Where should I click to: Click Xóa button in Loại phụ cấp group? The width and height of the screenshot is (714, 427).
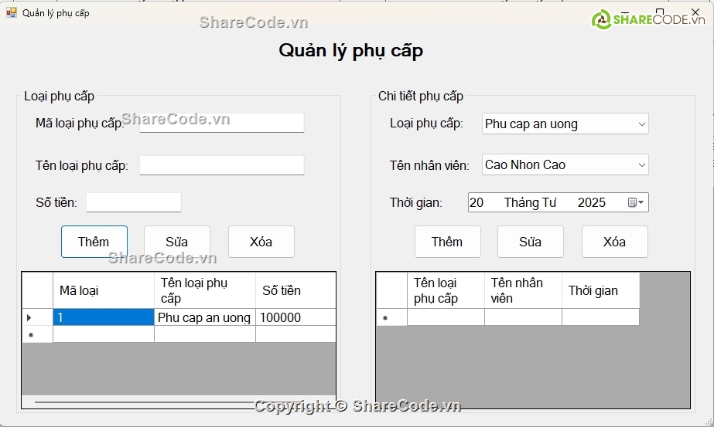click(x=261, y=242)
